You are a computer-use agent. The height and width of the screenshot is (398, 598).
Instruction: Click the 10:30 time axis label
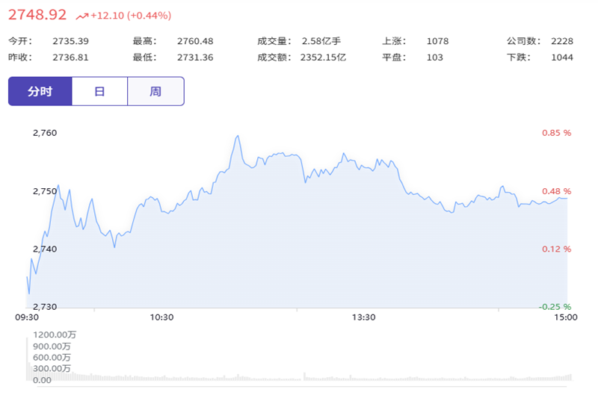click(x=161, y=317)
